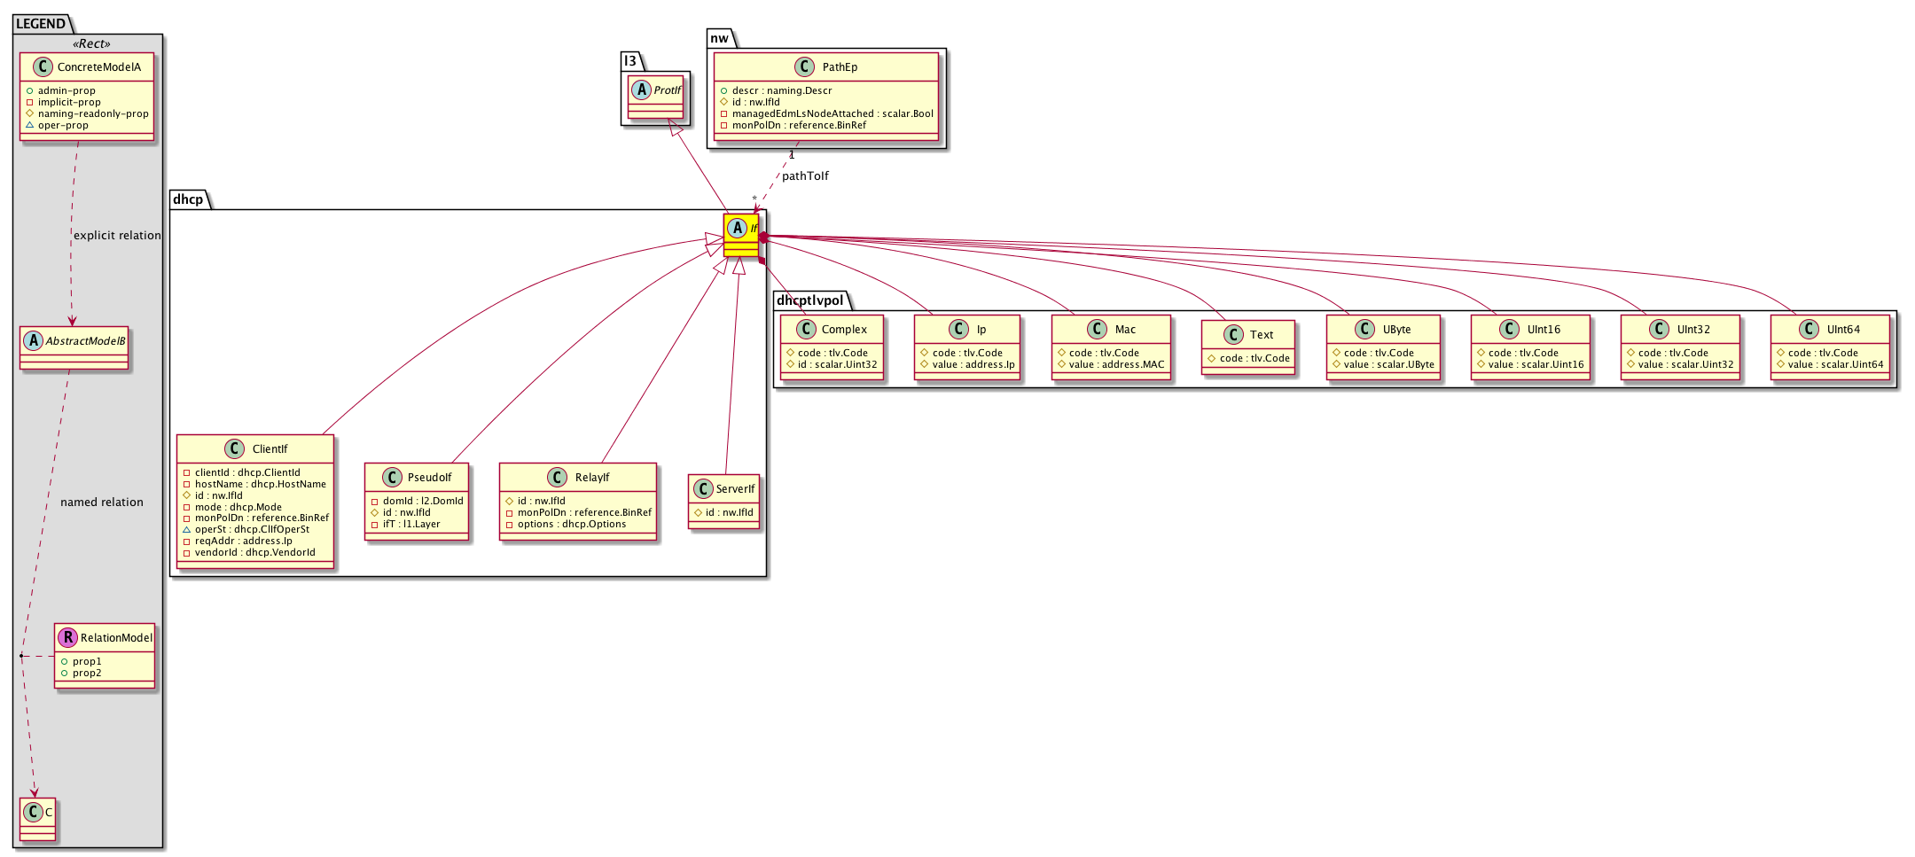Click the 'A' icon in the yellow If class

click(737, 228)
